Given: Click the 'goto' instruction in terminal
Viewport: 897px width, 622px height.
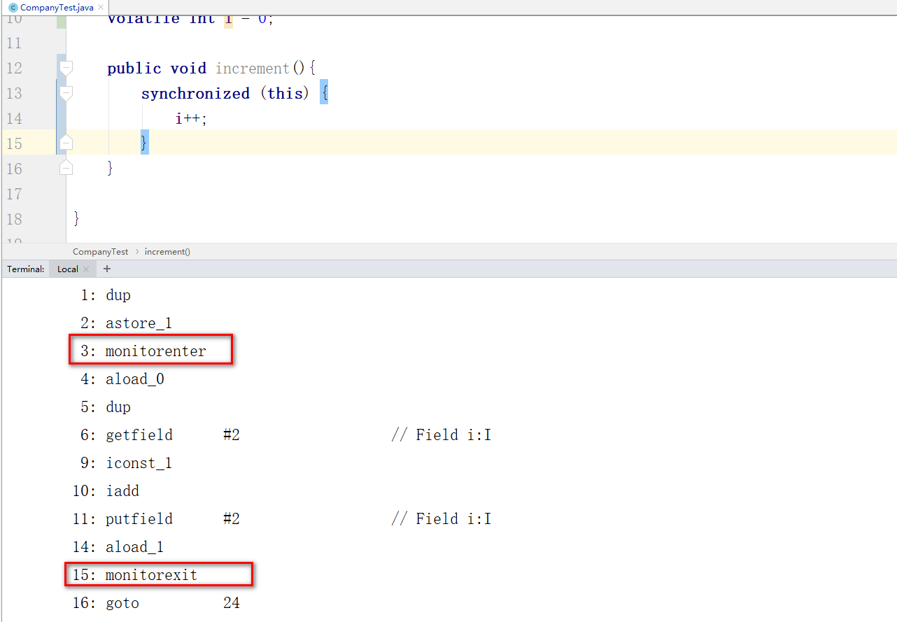Looking at the screenshot, I should click(122, 603).
